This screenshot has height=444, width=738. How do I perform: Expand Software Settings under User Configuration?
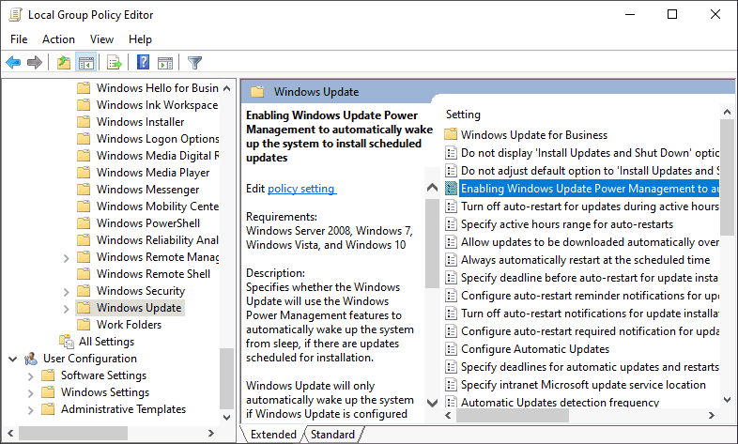(x=31, y=376)
